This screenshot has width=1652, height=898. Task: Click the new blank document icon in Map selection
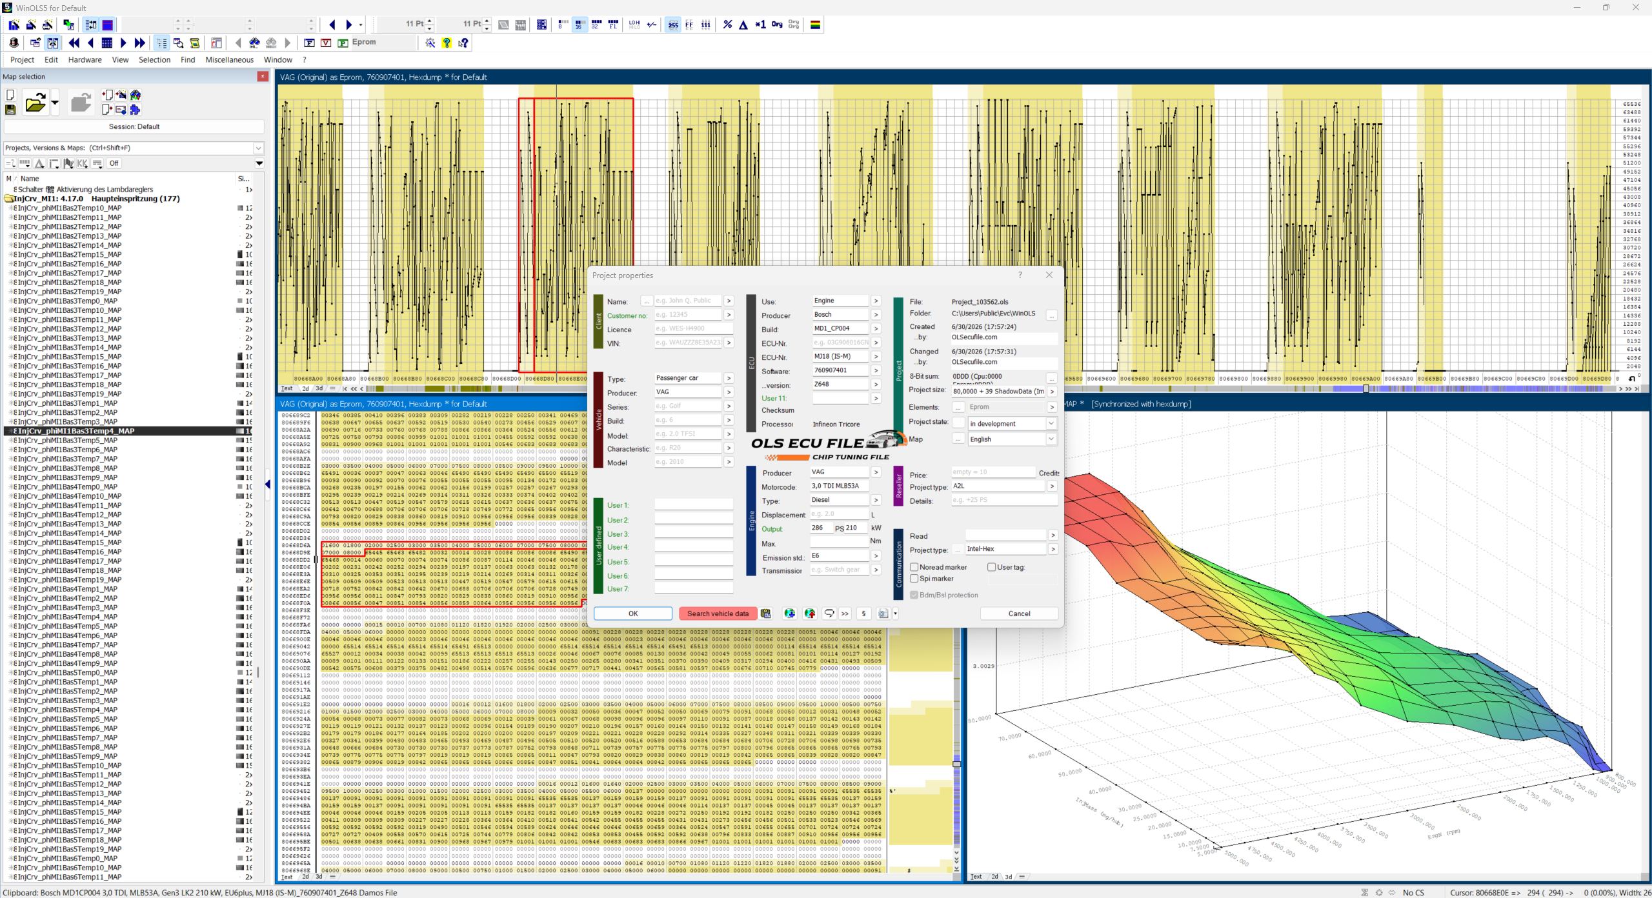click(10, 95)
